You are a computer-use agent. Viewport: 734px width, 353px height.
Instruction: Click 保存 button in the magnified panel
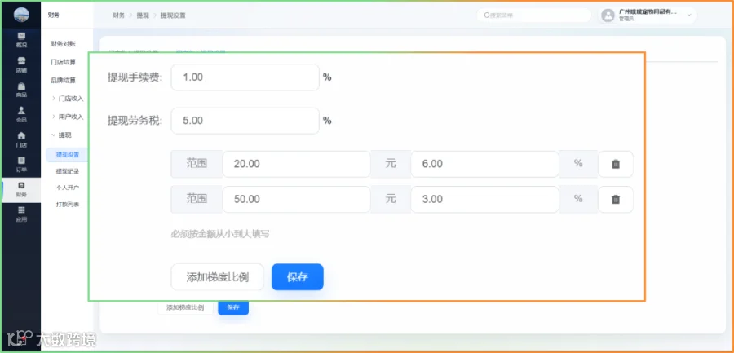297,277
